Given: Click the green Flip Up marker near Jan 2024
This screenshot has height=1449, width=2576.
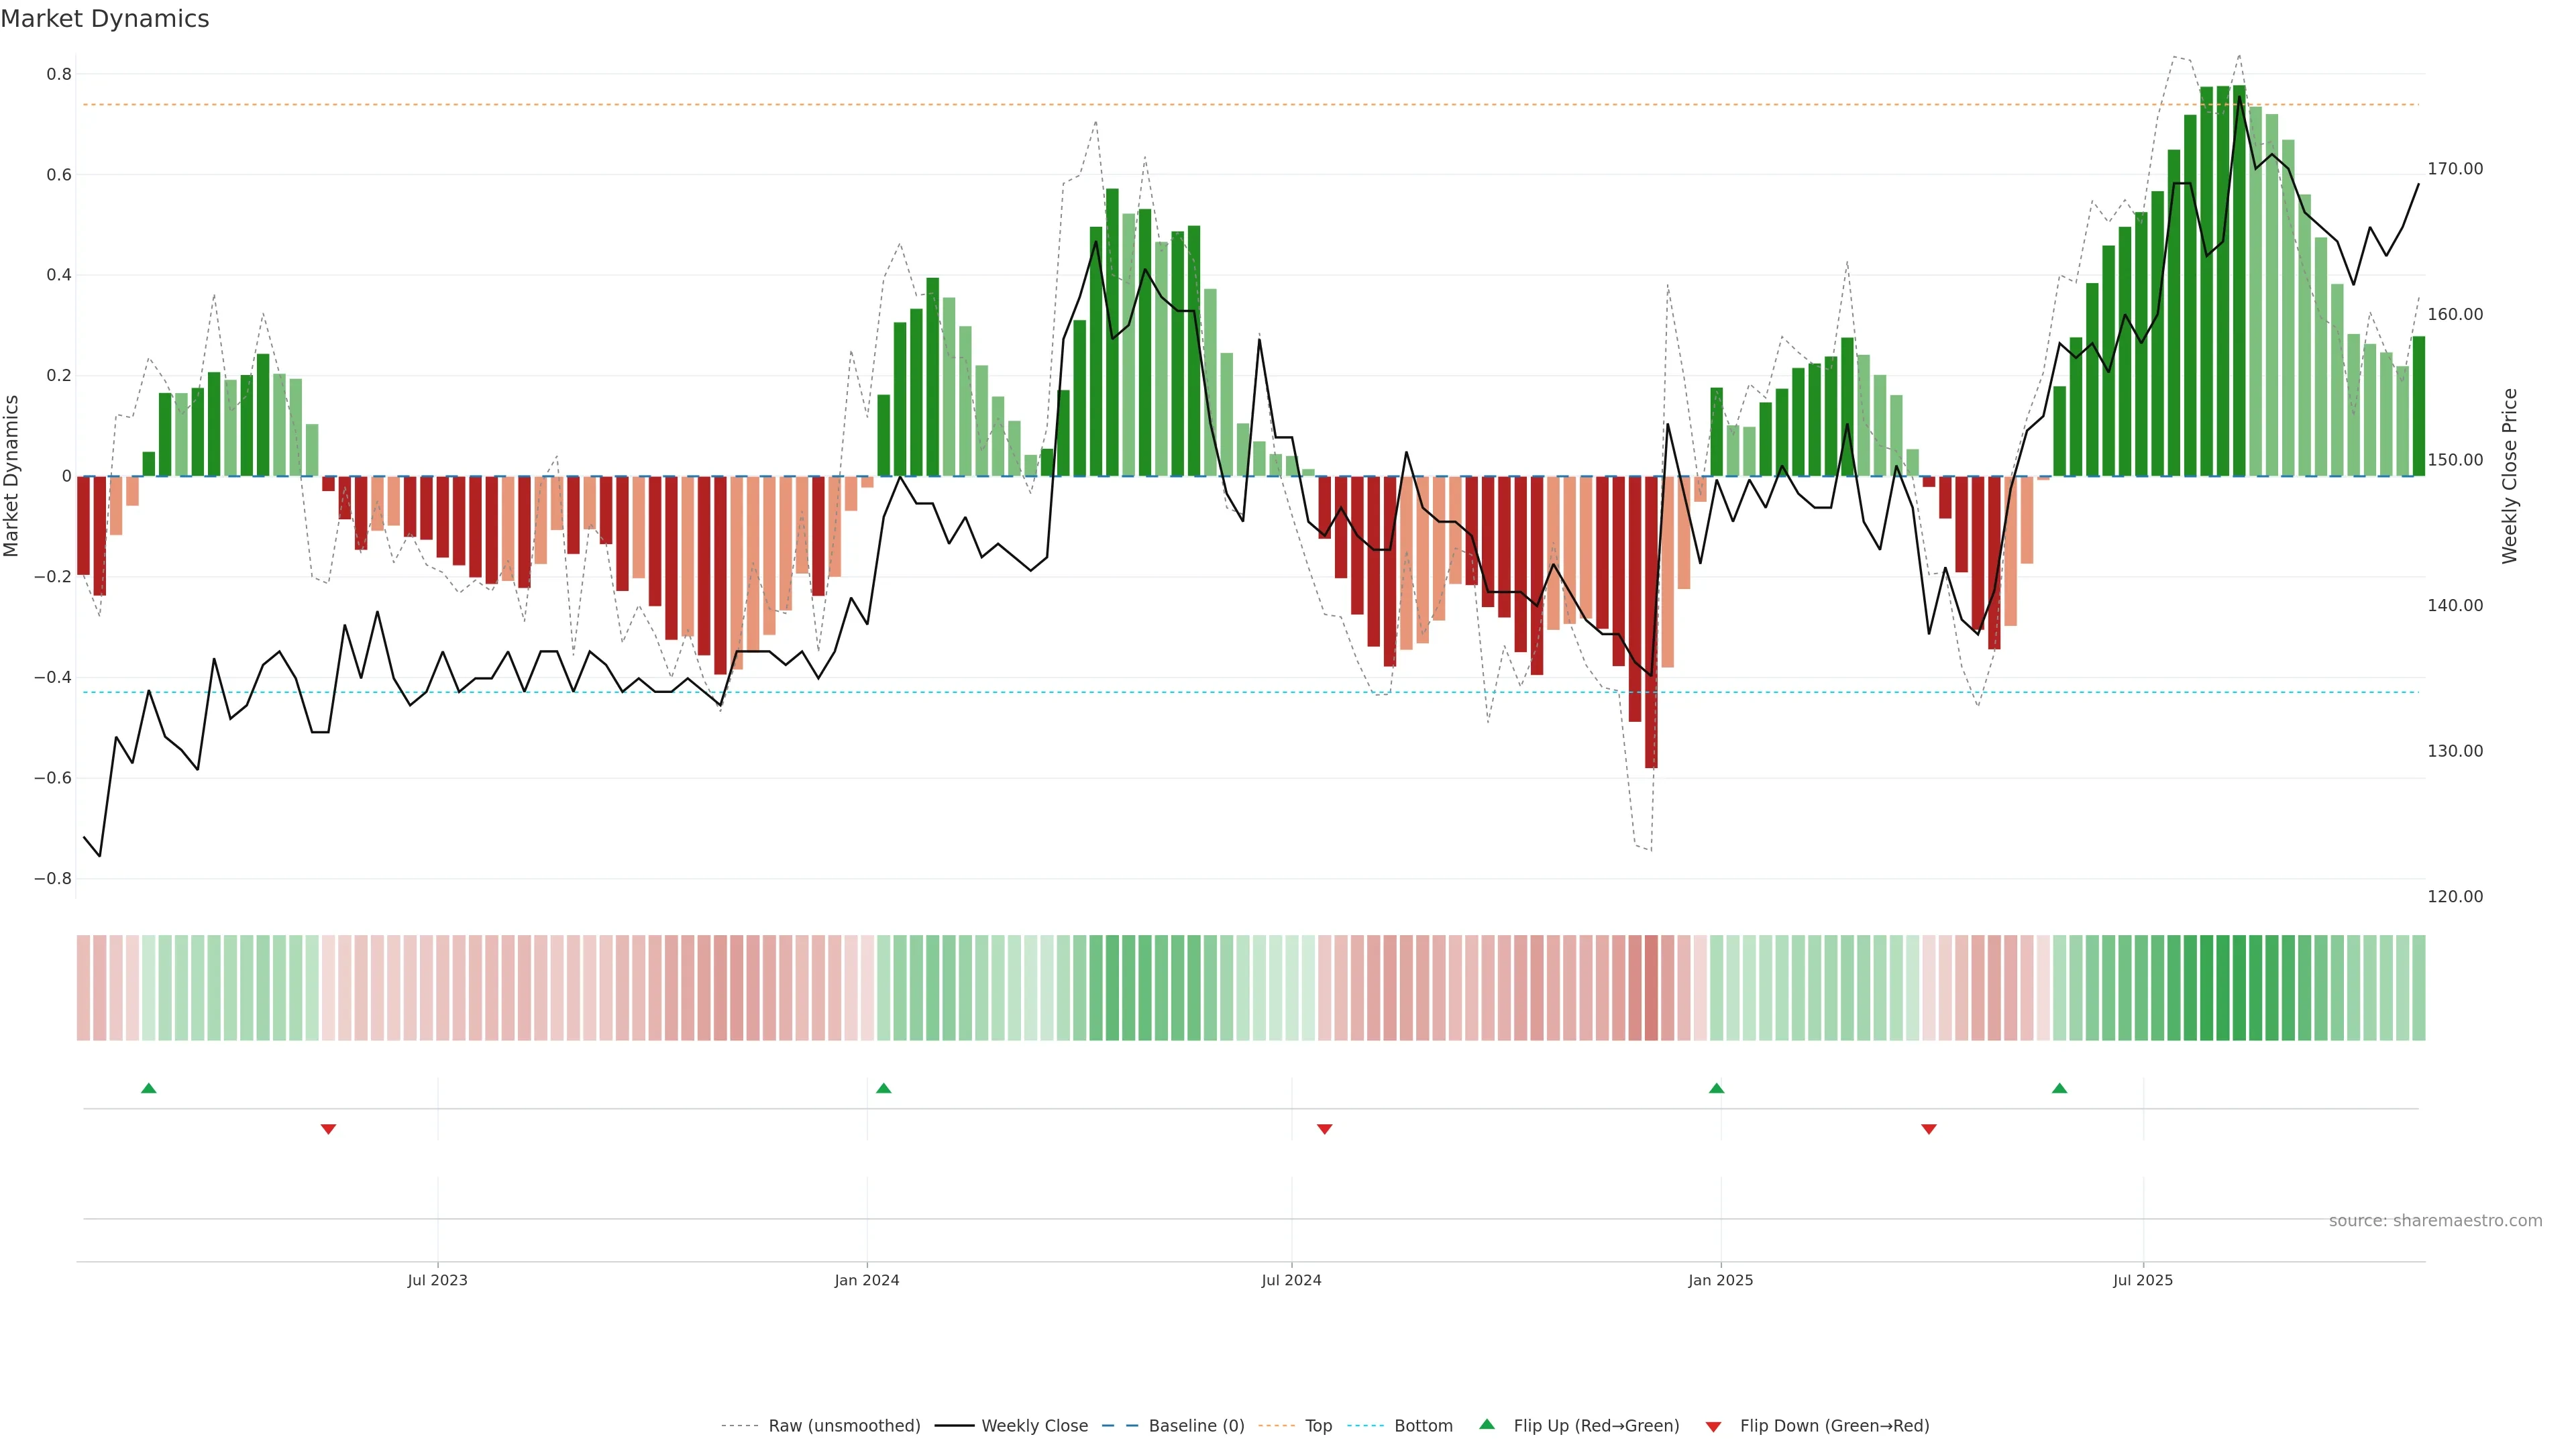Looking at the screenshot, I should (883, 1088).
